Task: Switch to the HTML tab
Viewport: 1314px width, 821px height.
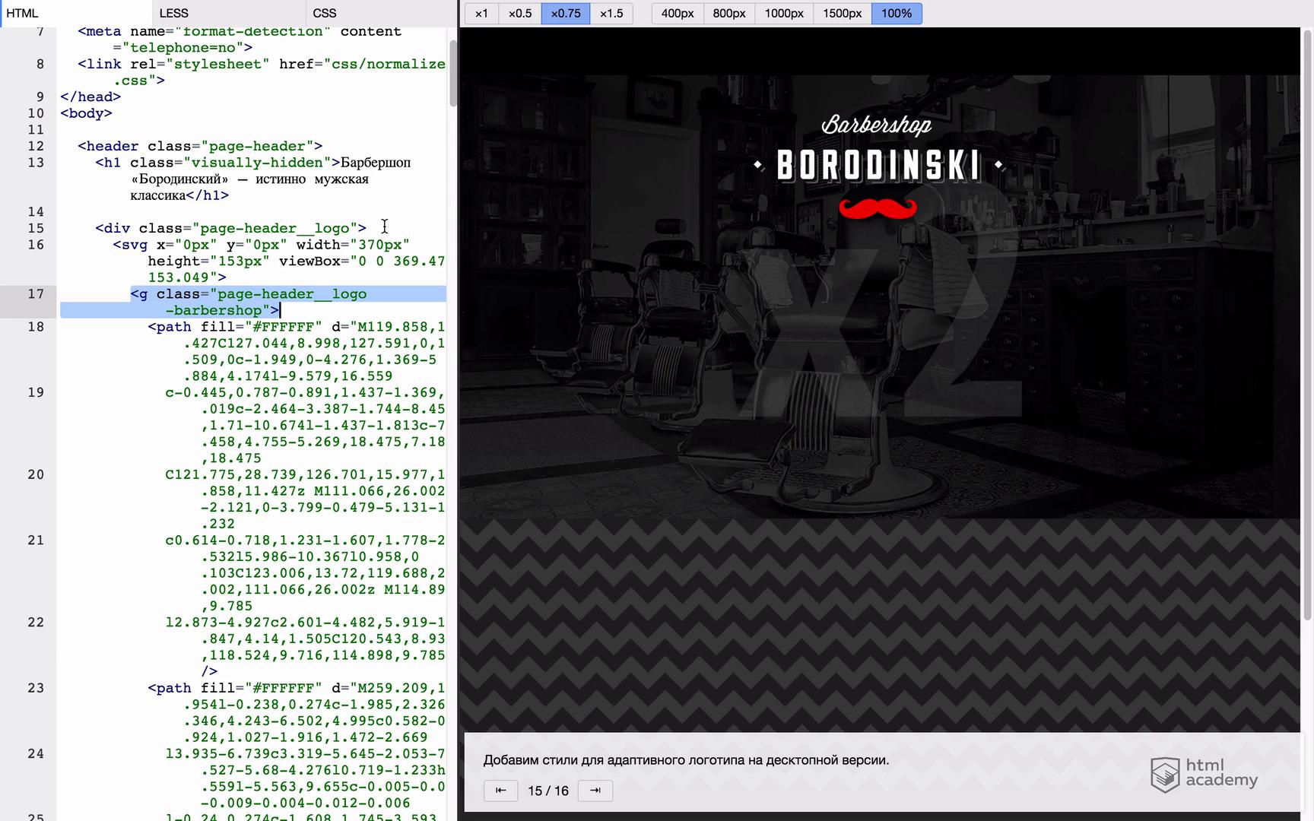Action: tap(23, 13)
